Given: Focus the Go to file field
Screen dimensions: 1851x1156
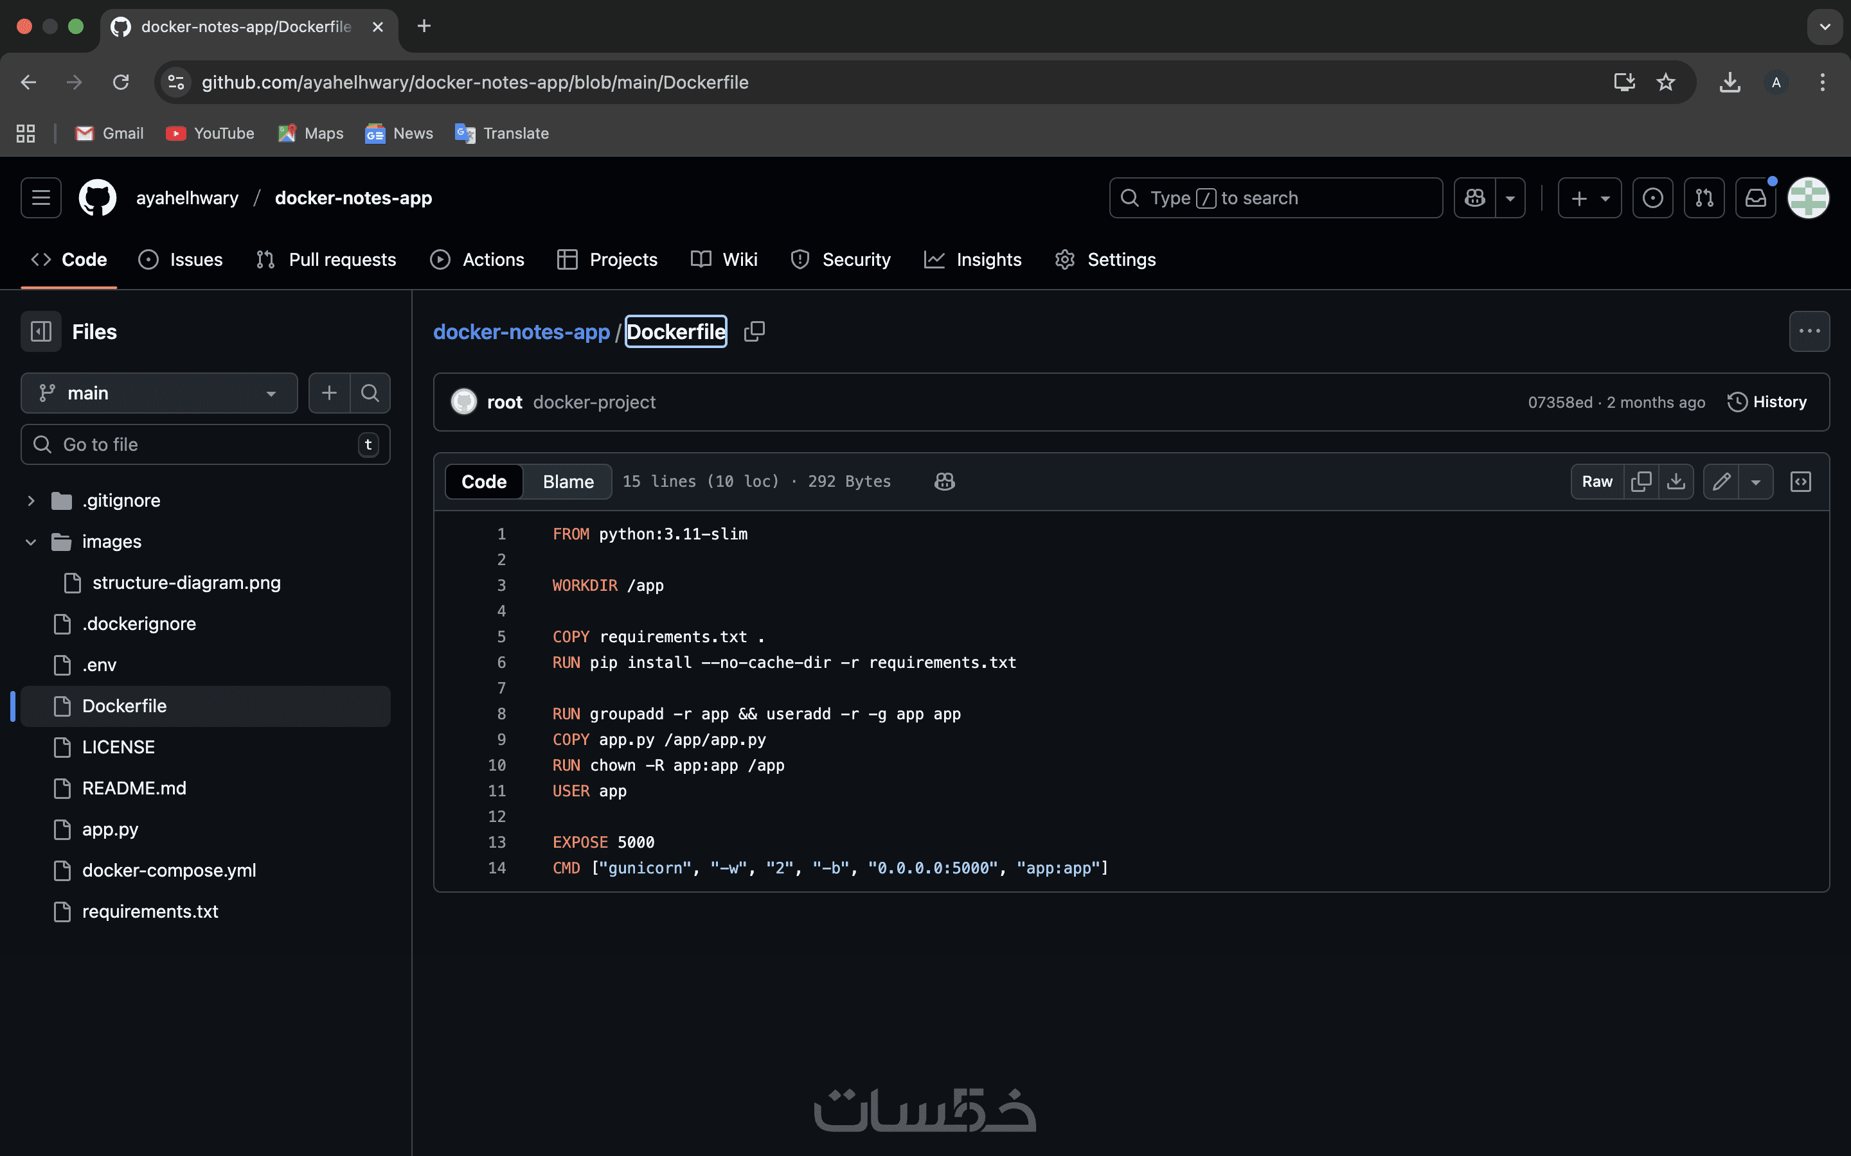Looking at the screenshot, I should (205, 444).
